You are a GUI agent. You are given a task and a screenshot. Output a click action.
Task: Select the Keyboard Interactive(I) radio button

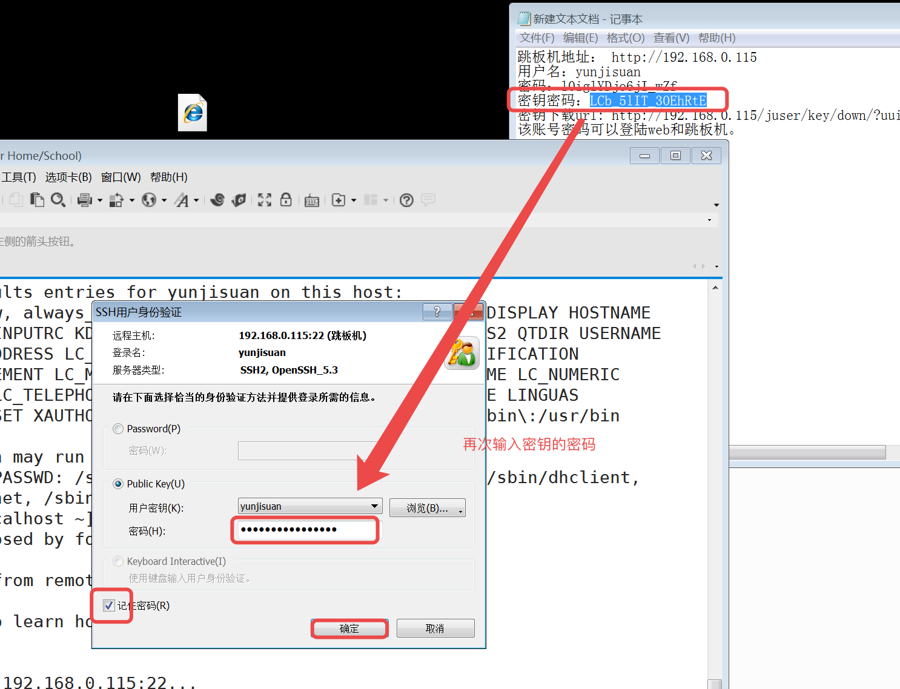[x=118, y=561]
